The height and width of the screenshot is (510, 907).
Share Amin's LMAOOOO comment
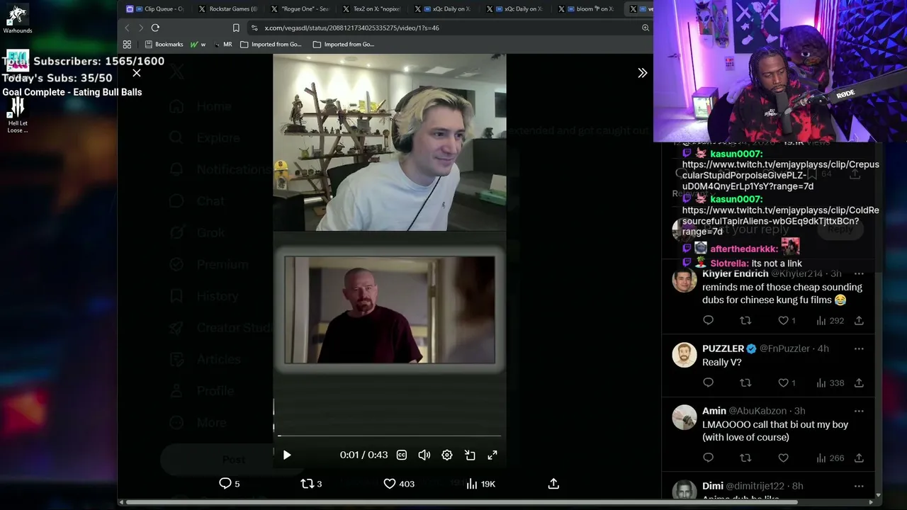click(x=859, y=458)
